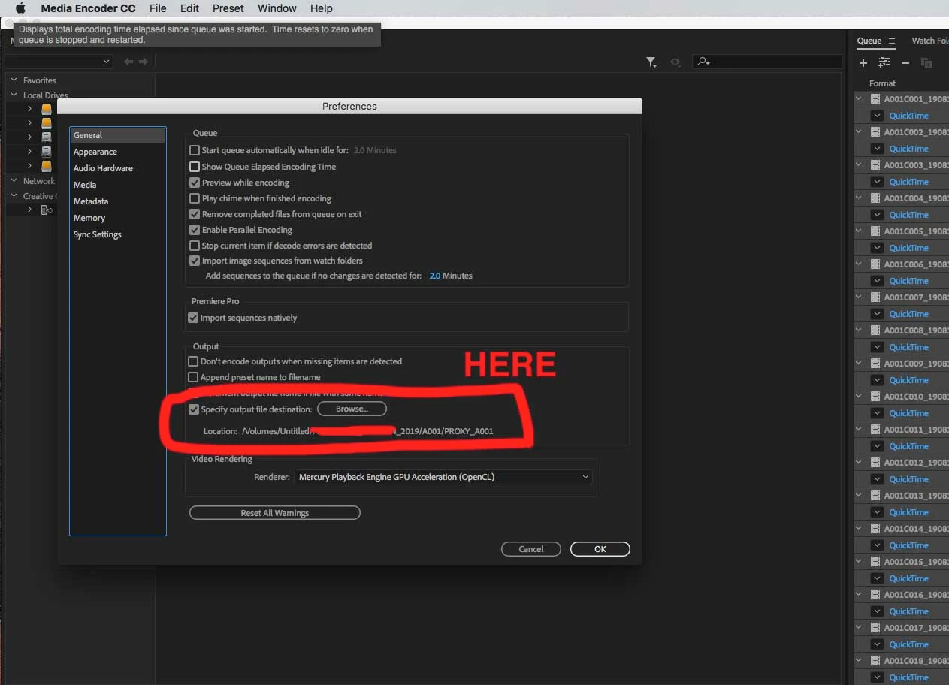Open the Queue panel hamburger menu
Image resolution: width=949 pixels, height=685 pixels.
pyautogui.click(x=892, y=41)
